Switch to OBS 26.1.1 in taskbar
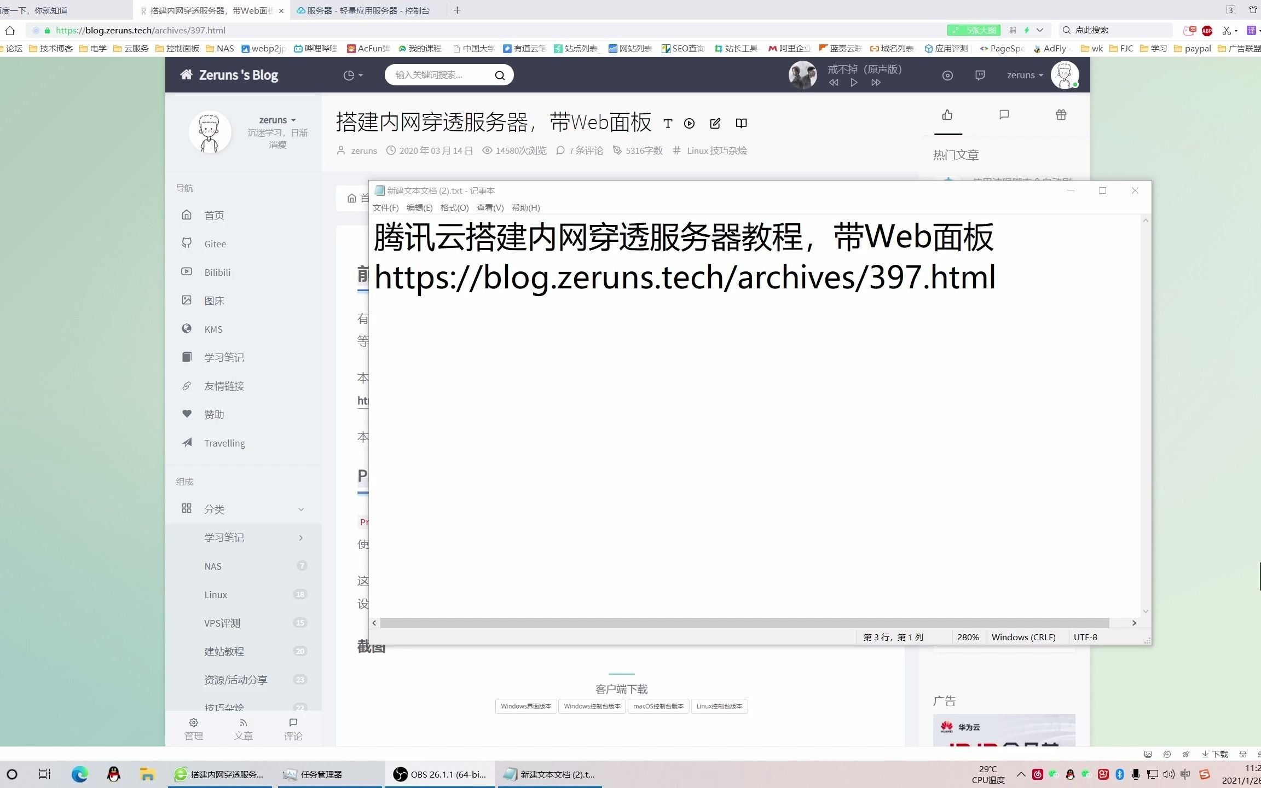The image size is (1261, 788). point(441,774)
